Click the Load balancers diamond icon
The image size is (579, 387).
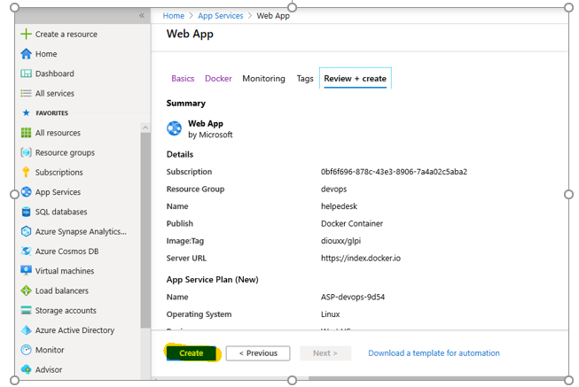[x=26, y=290]
